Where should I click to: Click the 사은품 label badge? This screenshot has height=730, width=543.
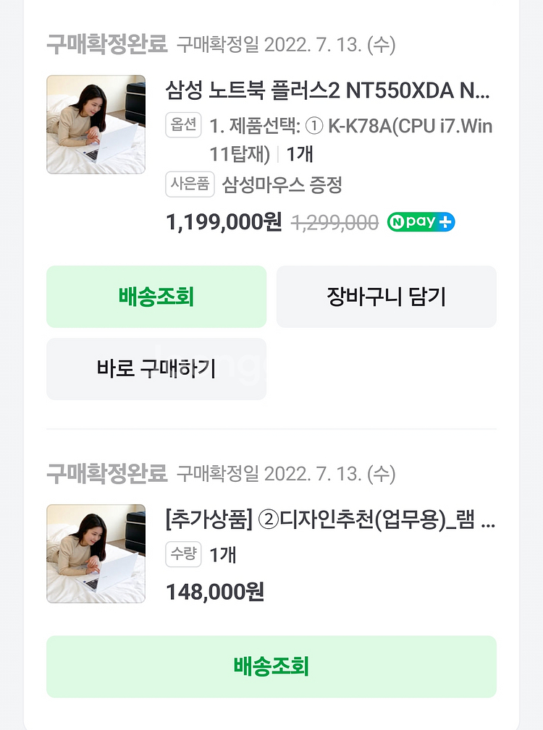[190, 184]
